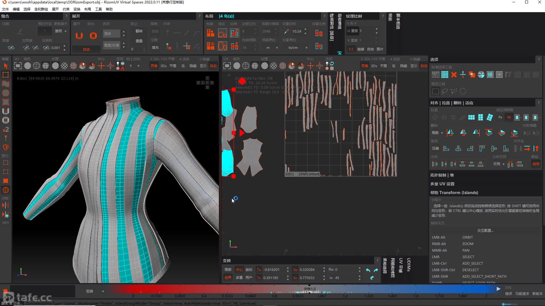The width and height of the screenshot is (545, 306).
Task: Open the 禁用 dropdown in 缝合 panel
Action: [60, 31]
